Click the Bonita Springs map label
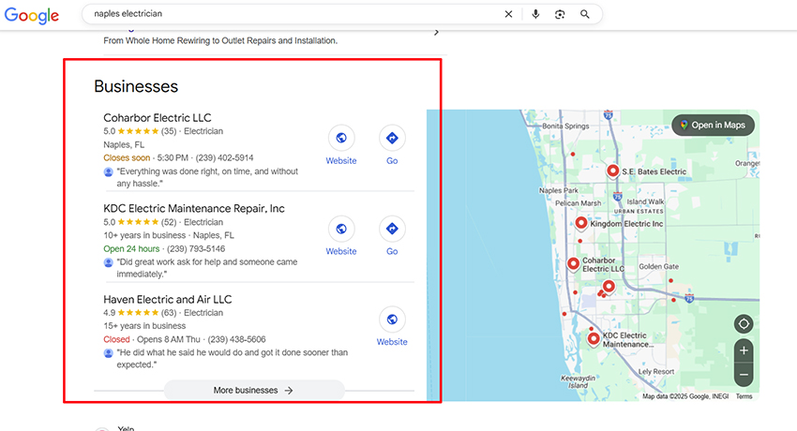 tap(565, 126)
